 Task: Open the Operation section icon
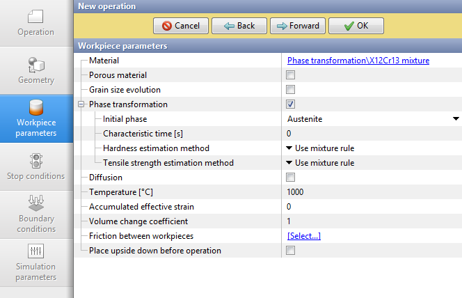tap(36, 15)
